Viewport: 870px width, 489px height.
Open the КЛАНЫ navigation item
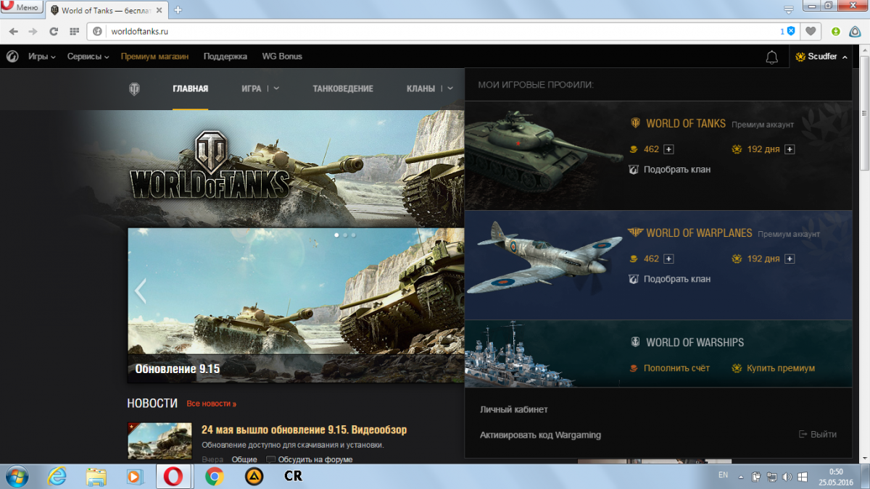pyautogui.click(x=420, y=89)
